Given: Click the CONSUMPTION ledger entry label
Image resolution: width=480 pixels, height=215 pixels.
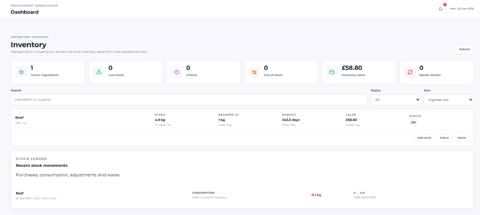Looking at the screenshot, I should click(x=203, y=193).
